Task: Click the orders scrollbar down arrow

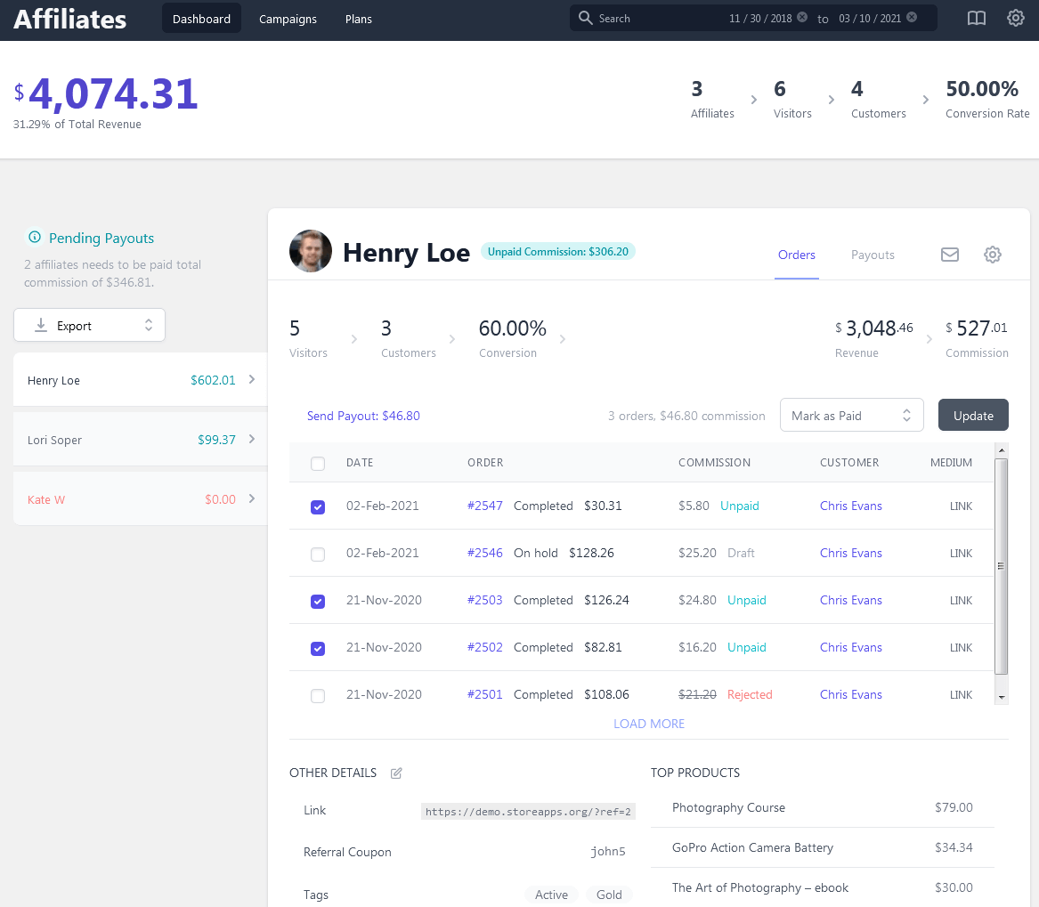Action: 1002,697
